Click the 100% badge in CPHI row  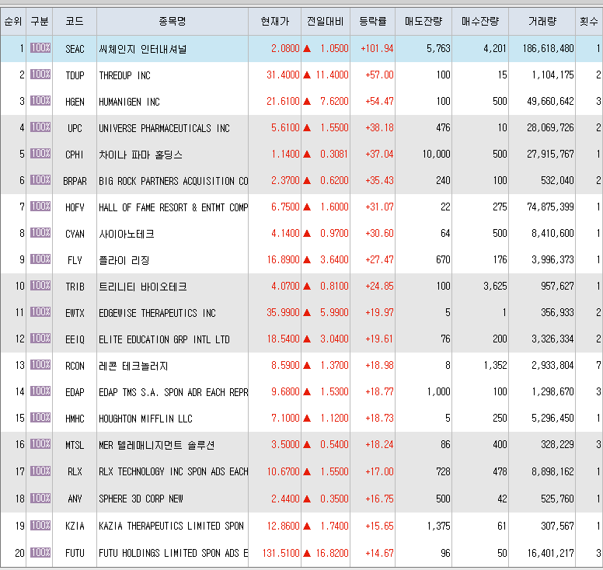point(40,153)
